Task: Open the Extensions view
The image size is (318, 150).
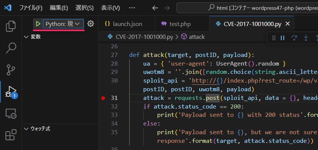Action: [x=11, y=135]
